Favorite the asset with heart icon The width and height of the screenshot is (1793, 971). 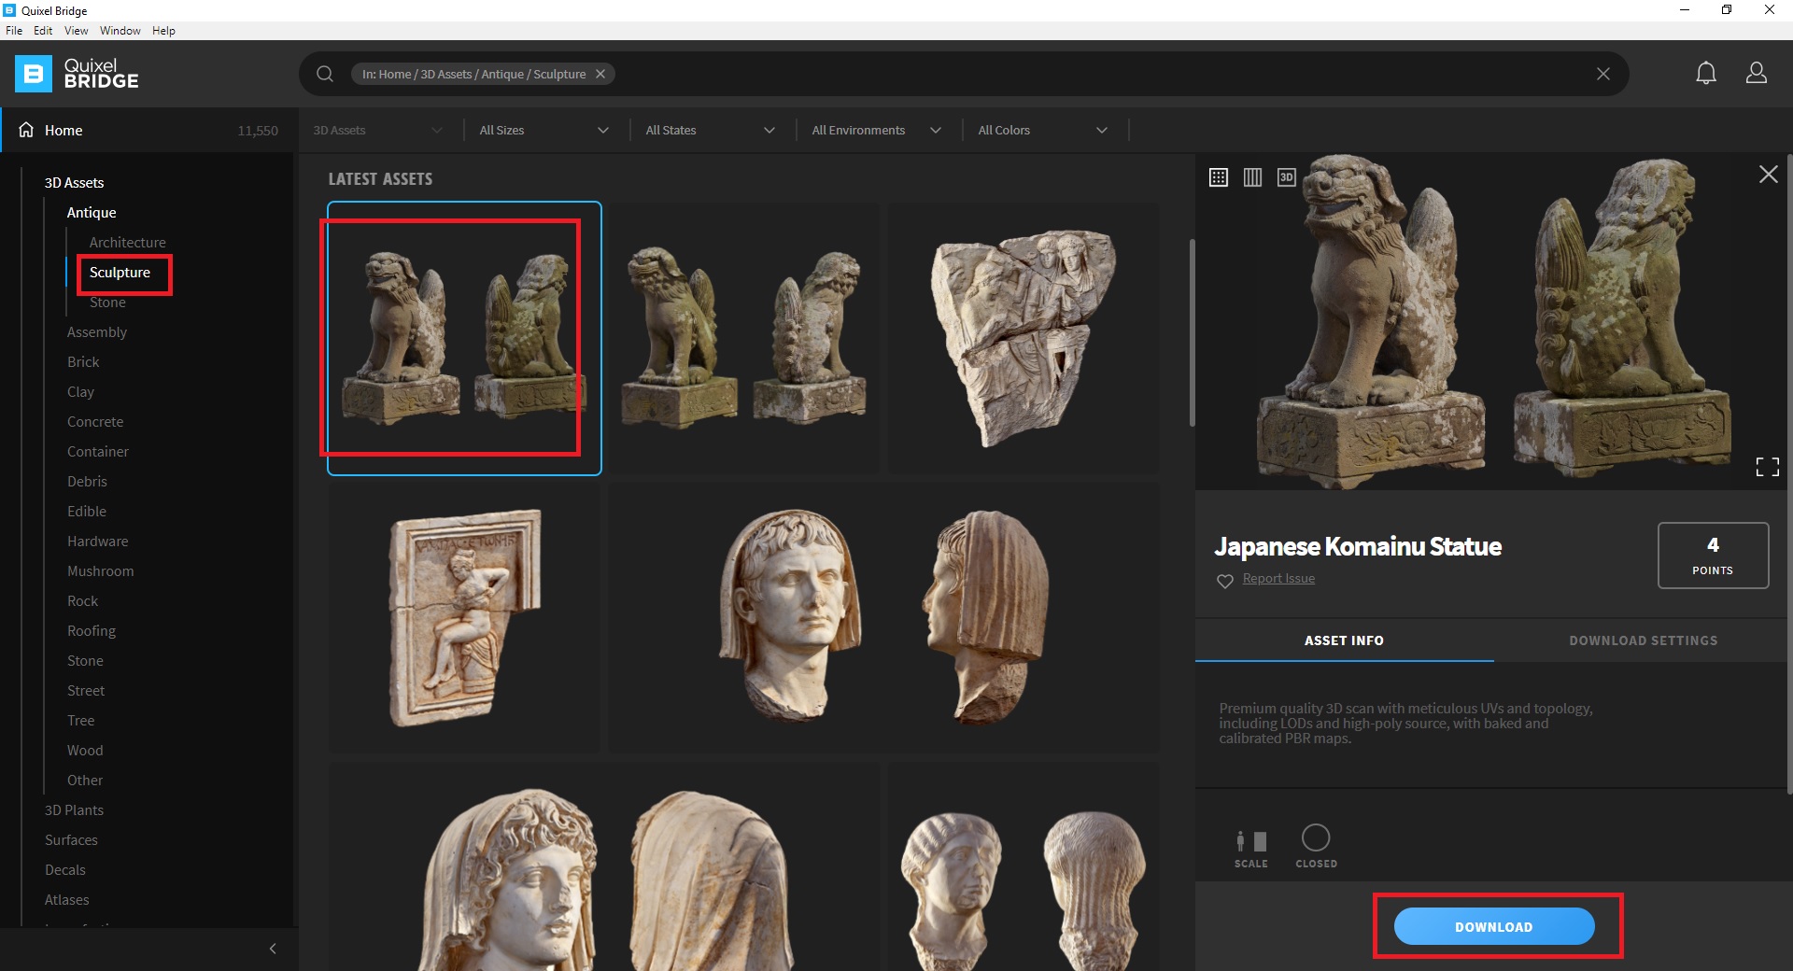[x=1225, y=581]
